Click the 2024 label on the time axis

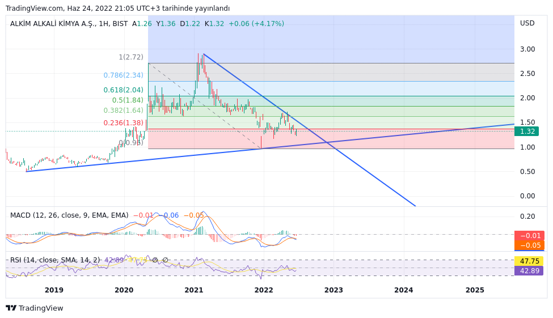click(403, 290)
